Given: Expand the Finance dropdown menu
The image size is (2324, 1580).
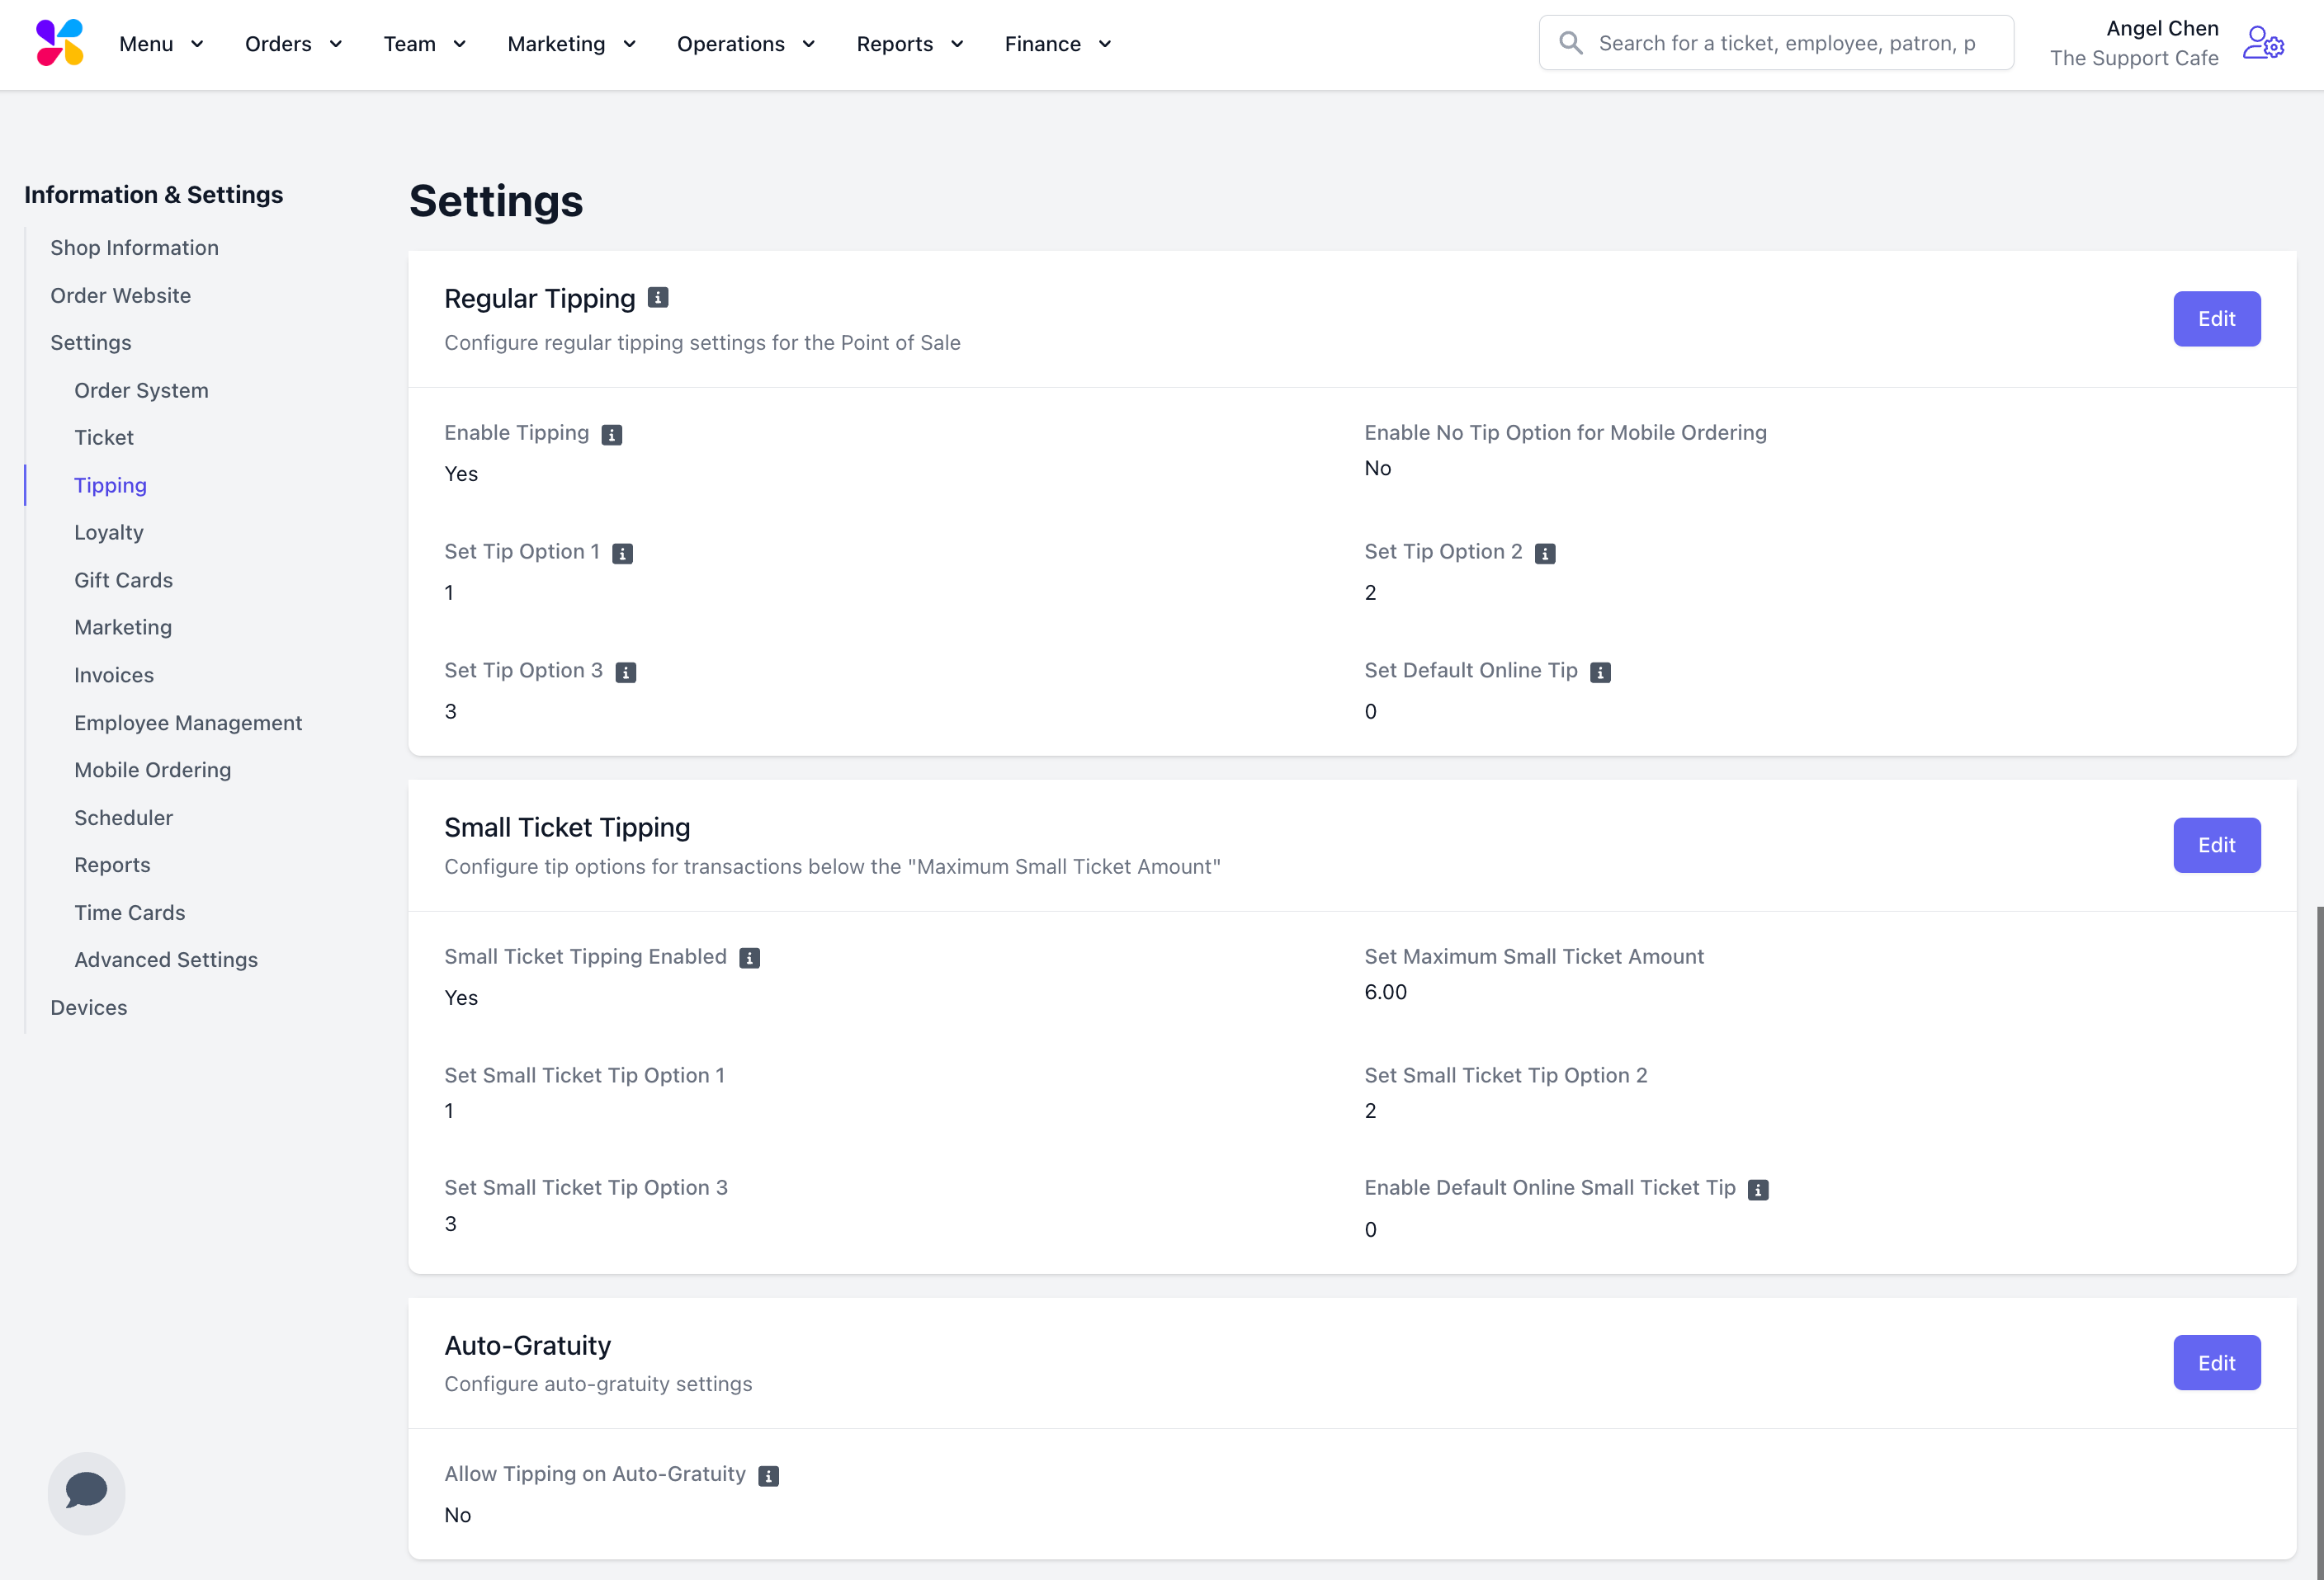Looking at the screenshot, I should [x=1058, y=44].
